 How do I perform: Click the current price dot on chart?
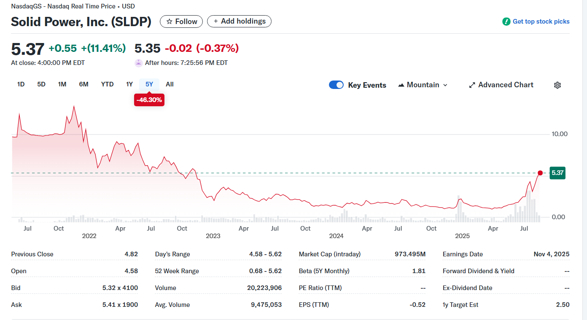click(540, 173)
